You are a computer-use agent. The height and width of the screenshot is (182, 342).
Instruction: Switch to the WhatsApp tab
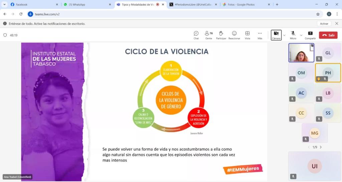coord(86,5)
